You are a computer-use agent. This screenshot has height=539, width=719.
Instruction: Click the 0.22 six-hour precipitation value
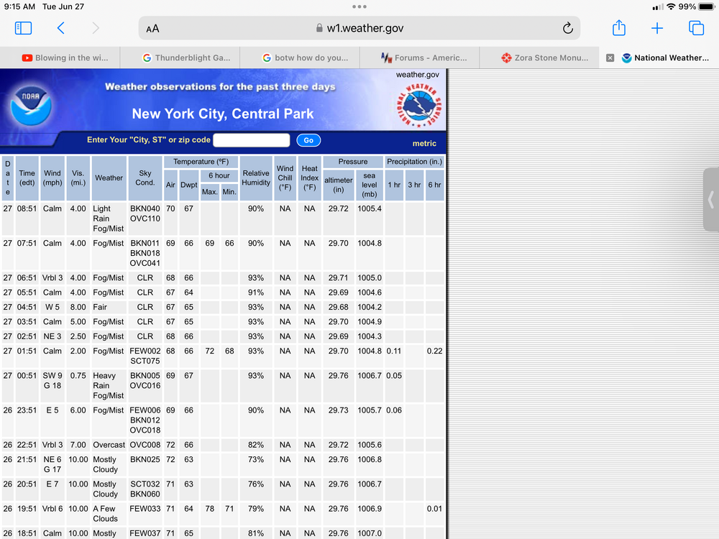coord(435,351)
